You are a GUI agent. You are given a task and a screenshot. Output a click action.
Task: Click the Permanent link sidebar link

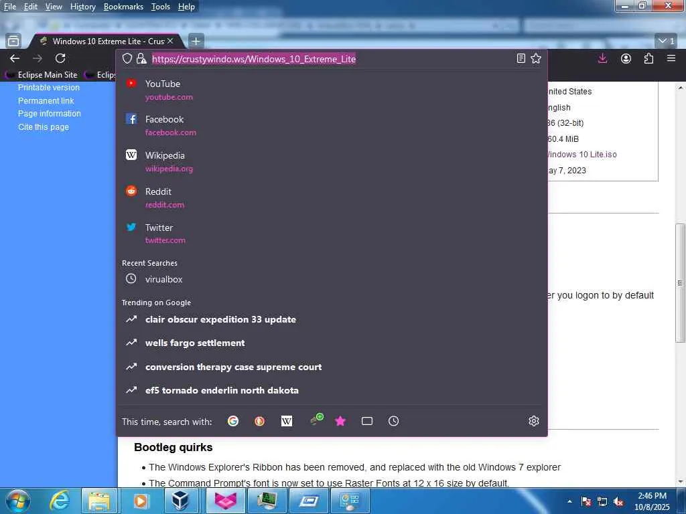pyautogui.click(x=46, y=100)
